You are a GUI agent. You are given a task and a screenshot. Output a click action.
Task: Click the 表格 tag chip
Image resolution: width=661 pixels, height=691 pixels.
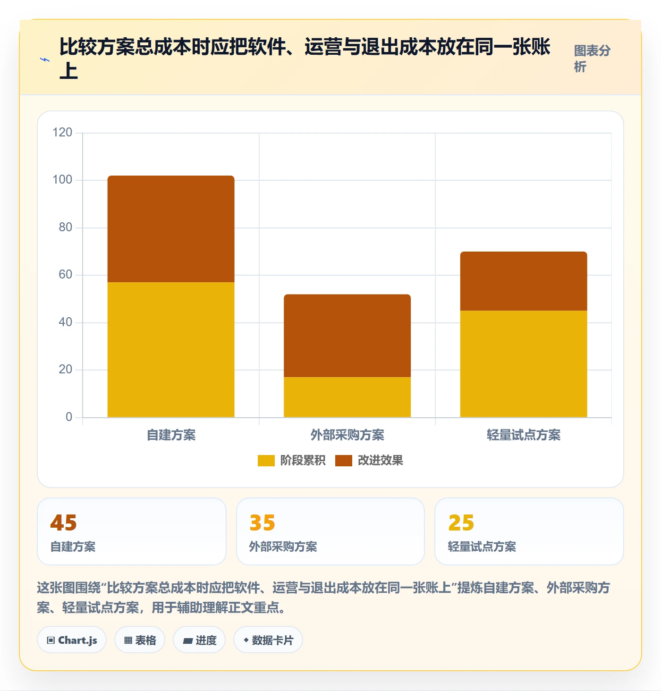pos(140,640)
